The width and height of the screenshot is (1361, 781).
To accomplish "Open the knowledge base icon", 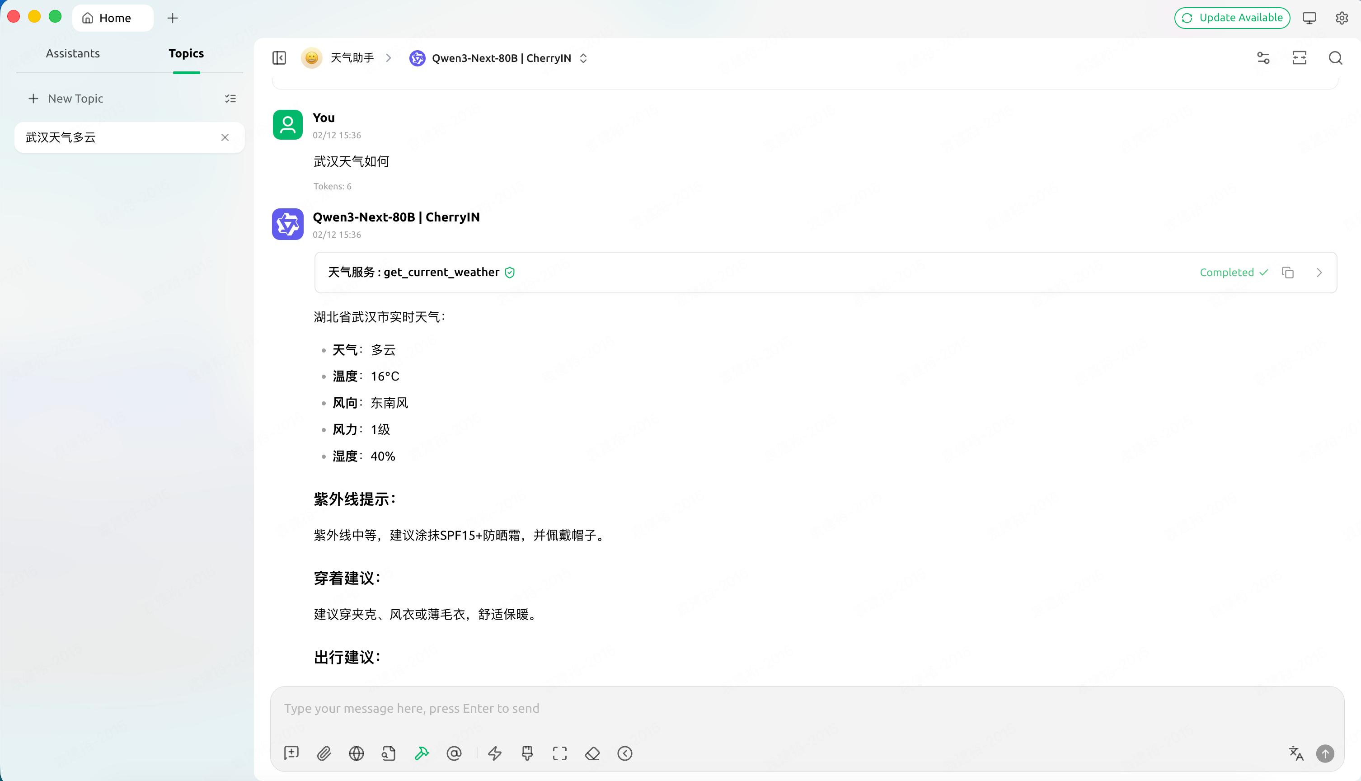I will click(389, 753).
